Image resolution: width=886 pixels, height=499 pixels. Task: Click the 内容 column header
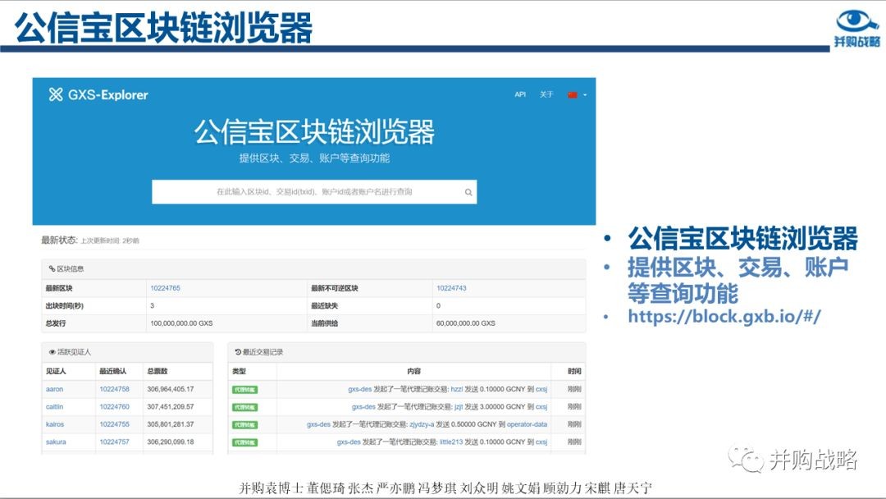(x=413, y=371)
